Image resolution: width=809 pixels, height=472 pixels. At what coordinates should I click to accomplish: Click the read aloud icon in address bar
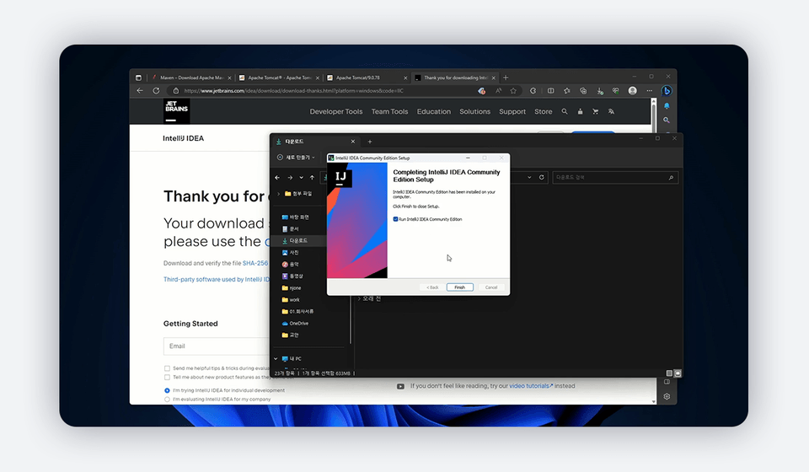point(498,91)
